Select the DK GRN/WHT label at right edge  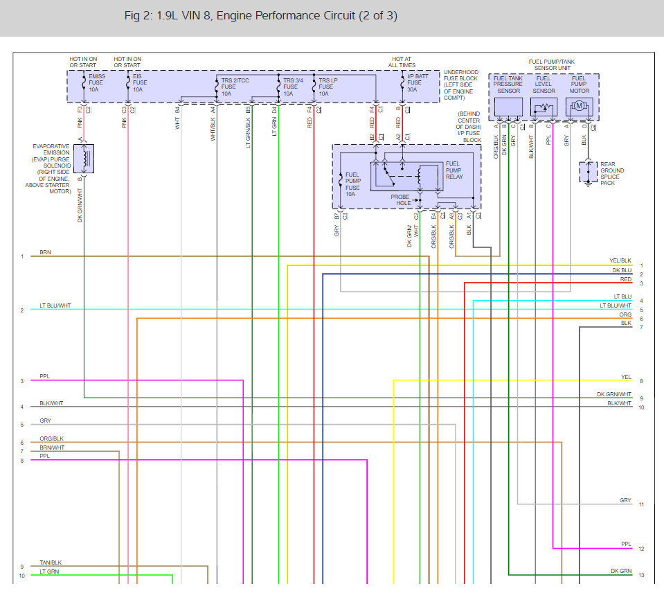(614, 394)
